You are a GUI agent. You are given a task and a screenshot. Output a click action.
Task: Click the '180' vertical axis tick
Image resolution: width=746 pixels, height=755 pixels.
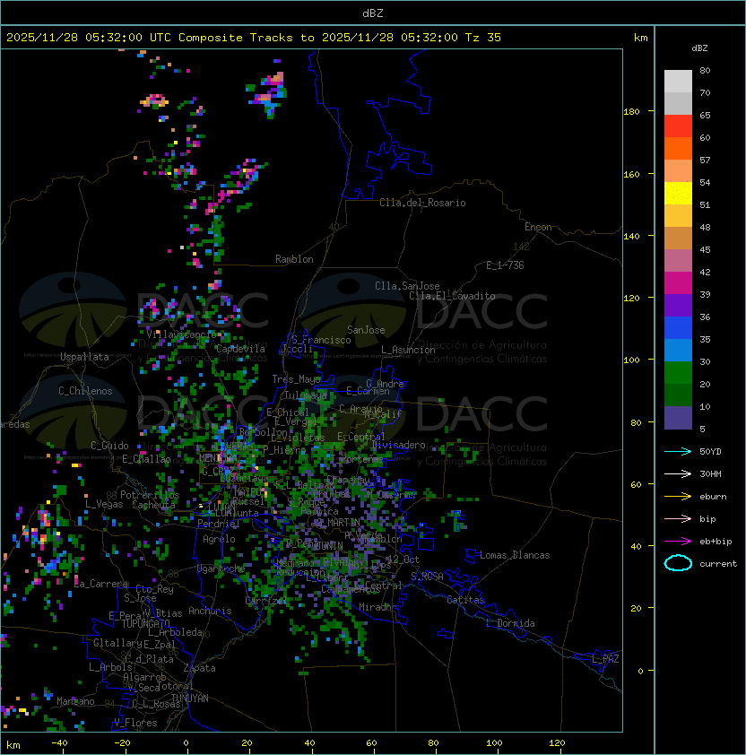[x=631, y=112]
